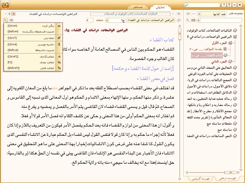Image resolution: width=245 pixels, height=183 pixels.
Task: Switch to the فهرست گزینشی tab
Action: [201, 178]
